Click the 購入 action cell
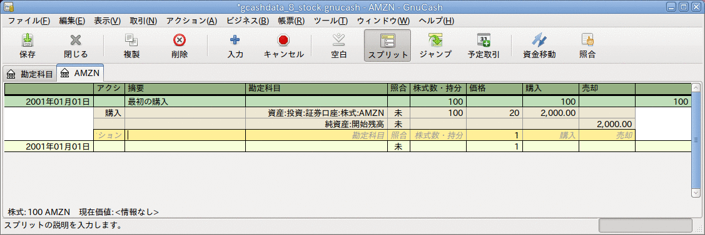705x235 pixels. [x=109, y=113]
